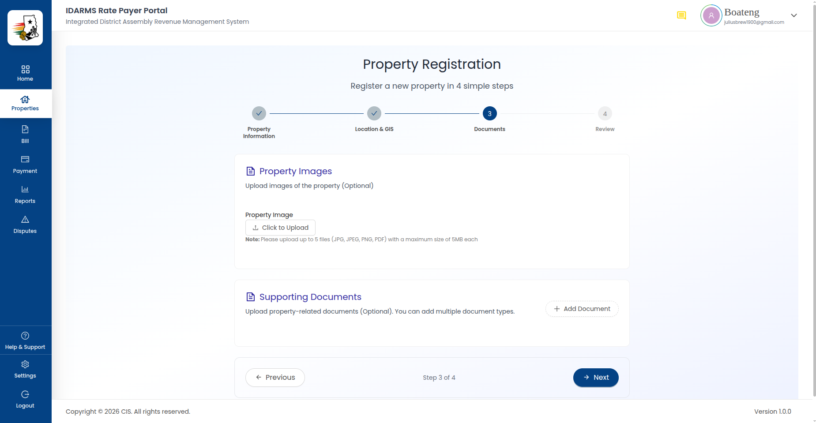816x423 pixels.
Task: Click Logout in sidebar
Action: click(x=25, y=399)
